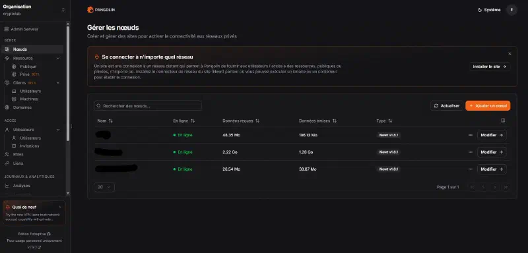
Task: Open actions menu for 48.35 Mo row
Action: point(471,135)
